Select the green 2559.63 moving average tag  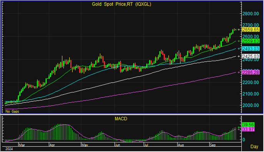click(x=251, y=41)
